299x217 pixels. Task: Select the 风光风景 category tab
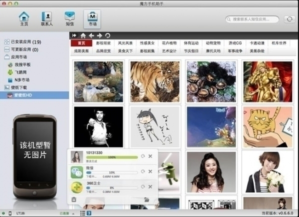125,43
